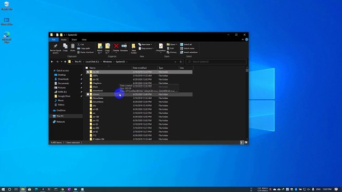Go forward with the Forward arrow
The width and height of the screenshot is (342, 192).
click(57, 62)
